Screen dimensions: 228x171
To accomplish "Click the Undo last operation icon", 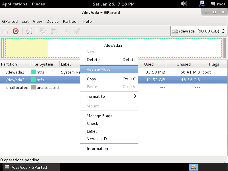I will coord(67,31).
